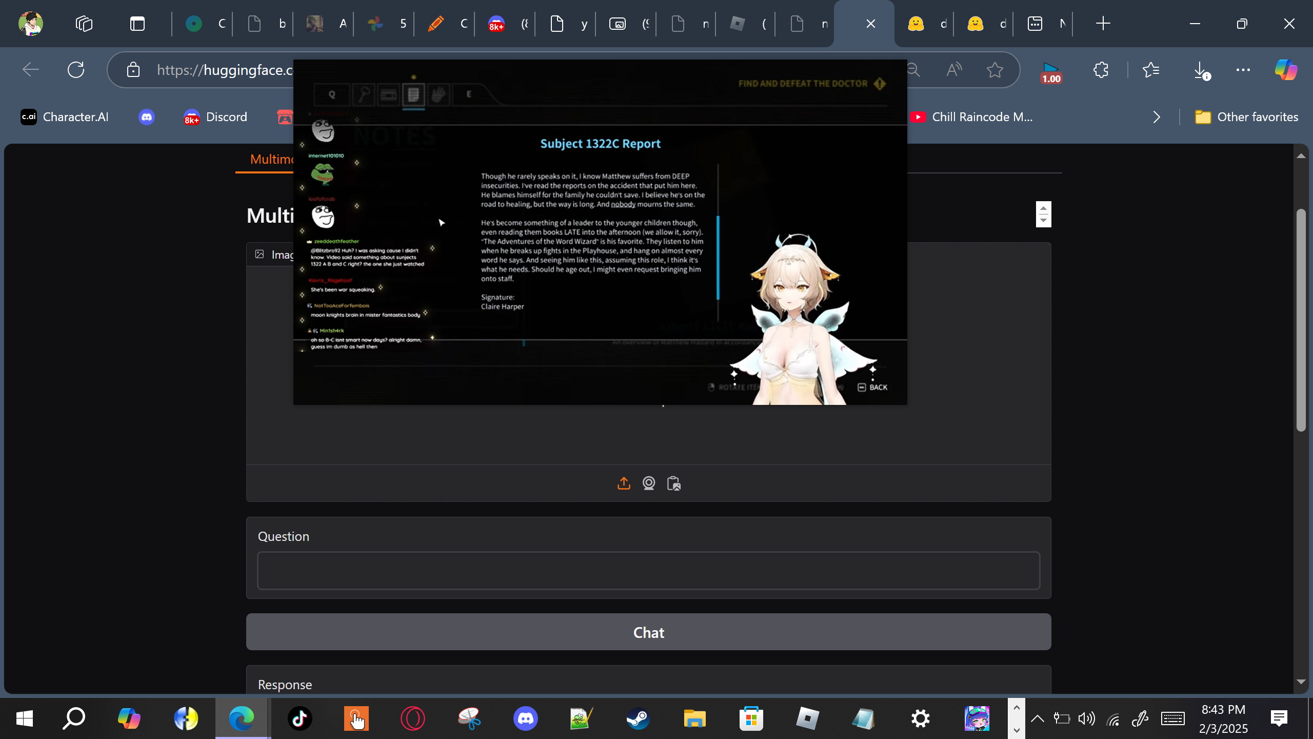Open a new tab with plus button
Screen dimensions: 1313x739
click(x=1103, y=24)
